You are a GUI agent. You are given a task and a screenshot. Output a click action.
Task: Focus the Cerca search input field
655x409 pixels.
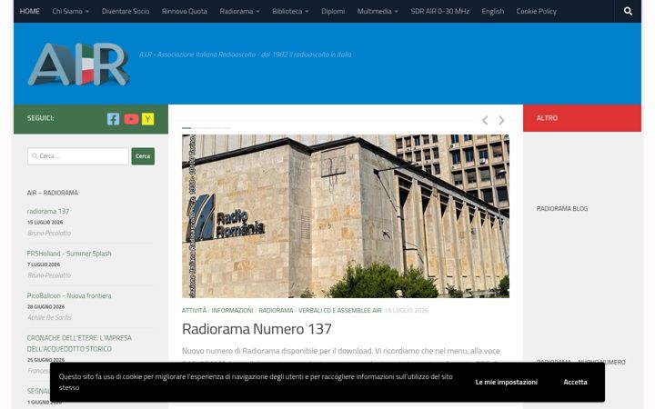pos(78,156)
